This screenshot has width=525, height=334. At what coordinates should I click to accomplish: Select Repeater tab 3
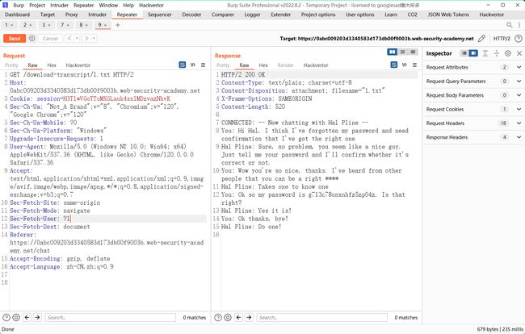pyautogui.click(x=44, y=25)
